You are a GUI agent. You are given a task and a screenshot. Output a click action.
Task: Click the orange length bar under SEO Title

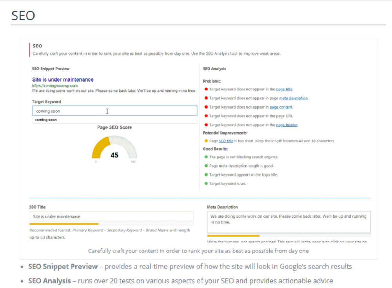pos(64,223)
